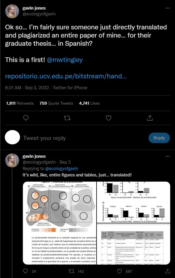175x278 pixels.
Task: Click the Tweet your reply input field
Action: pyautogui.click(x=82, y=138)
